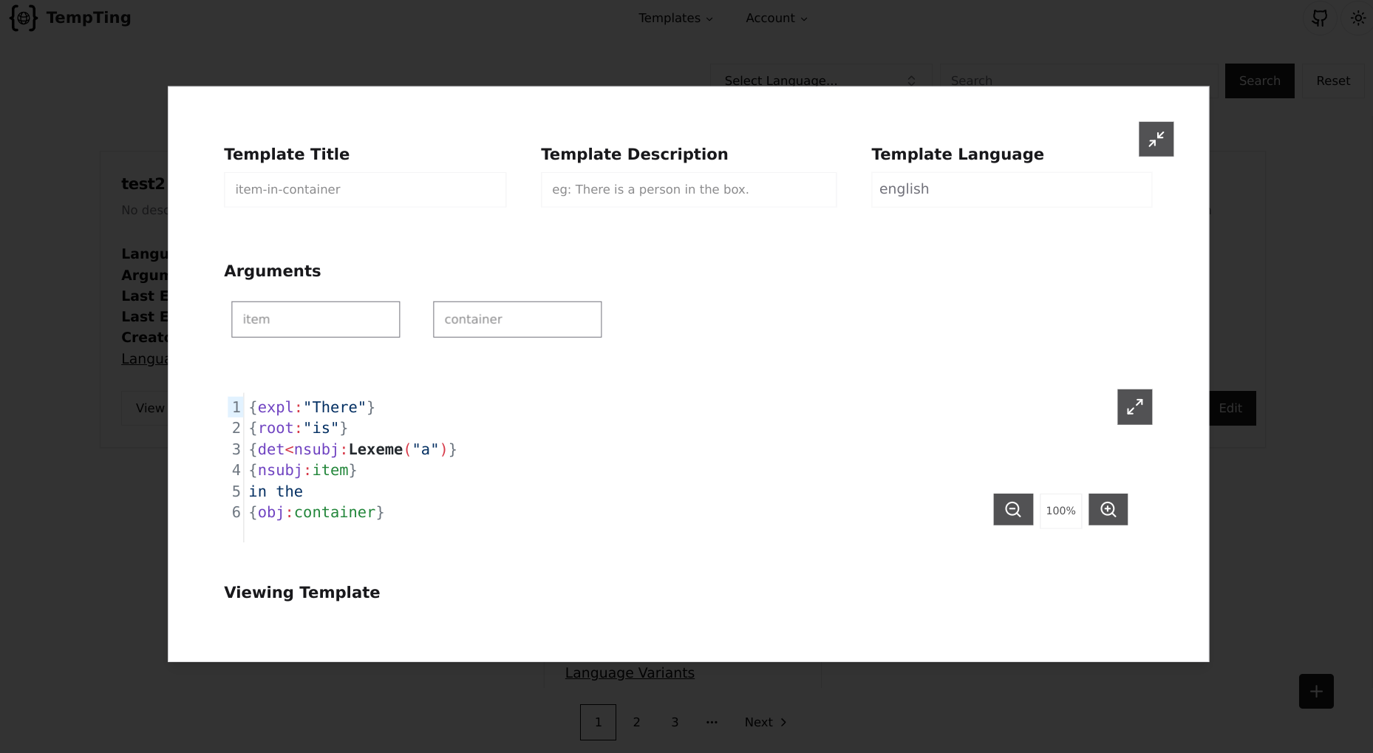Click the plus button to add template

[x=1316, y=692]
